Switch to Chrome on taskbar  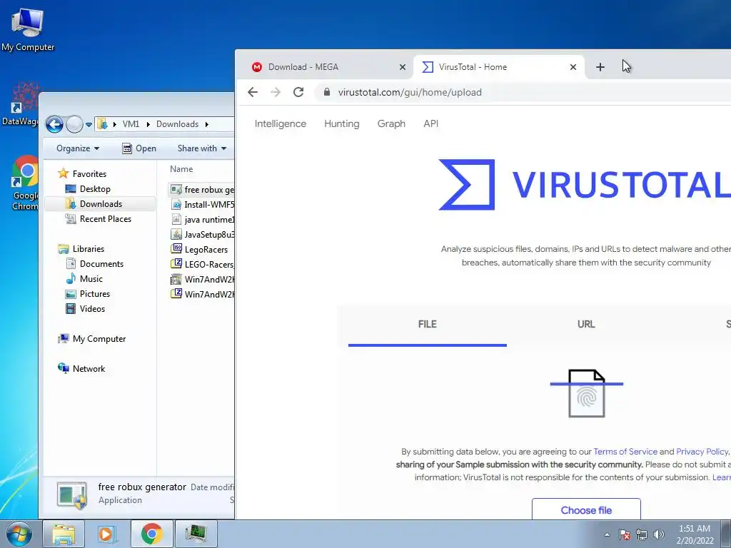tap(151, 534)
